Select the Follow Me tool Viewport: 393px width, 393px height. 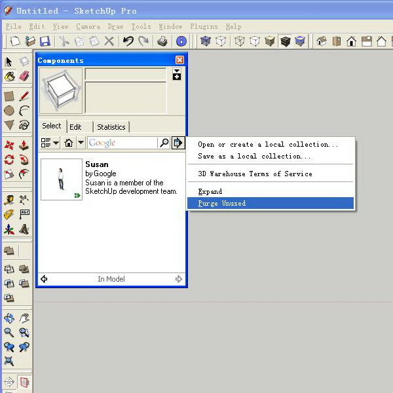pos(24,160)
